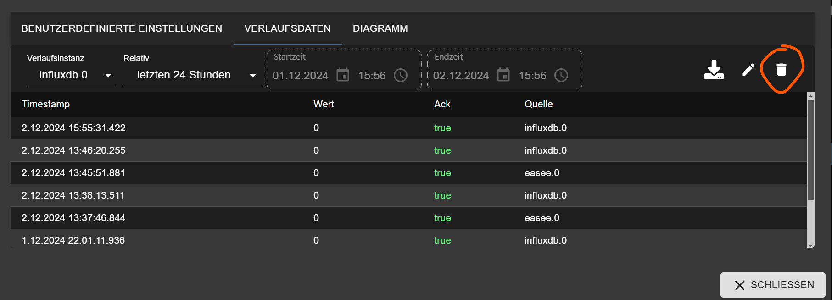Open the Endzeit clock time picker
832x300 pixels.
[x=561, y=75]
